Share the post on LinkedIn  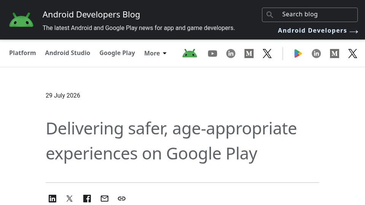point(52,199)
